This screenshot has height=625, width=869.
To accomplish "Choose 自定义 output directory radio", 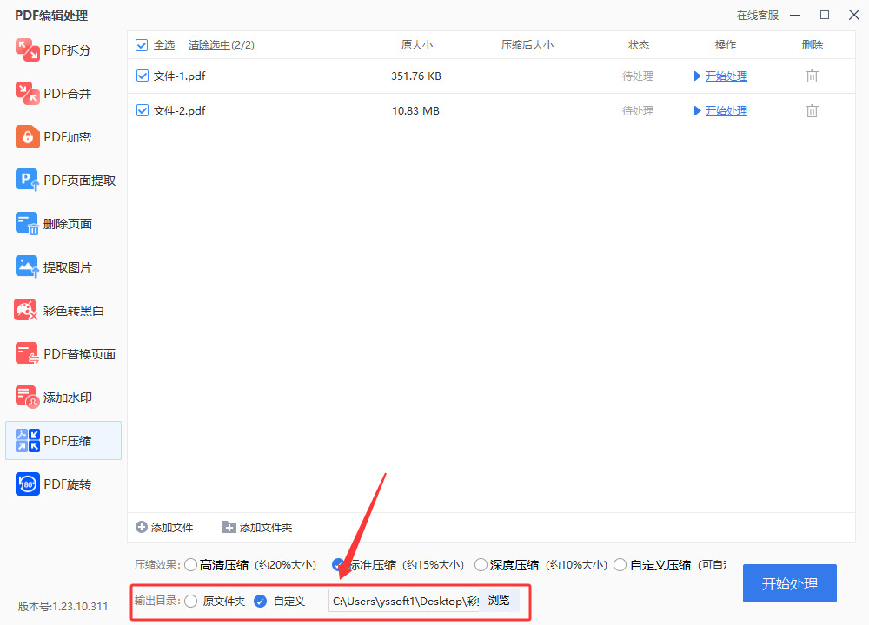I will (260, 602).
